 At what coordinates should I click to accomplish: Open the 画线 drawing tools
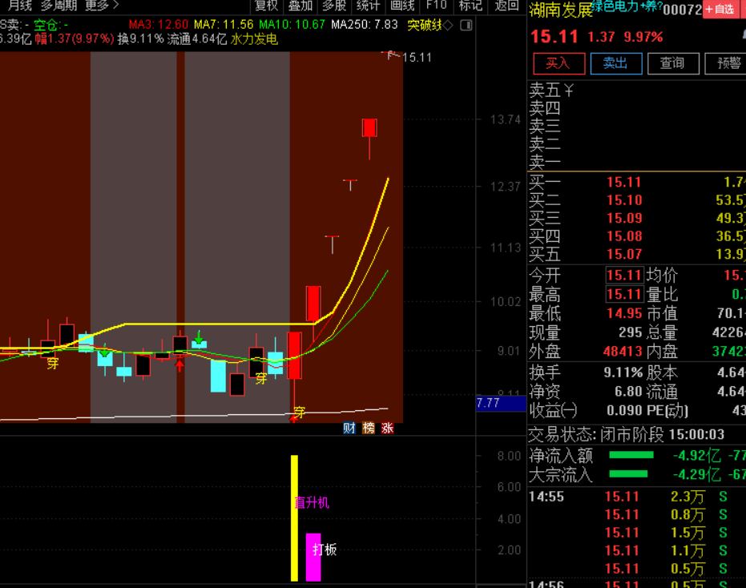click(x=402, y=6)
